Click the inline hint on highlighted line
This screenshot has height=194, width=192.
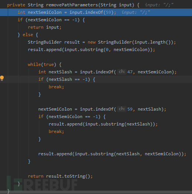[136, 12]
